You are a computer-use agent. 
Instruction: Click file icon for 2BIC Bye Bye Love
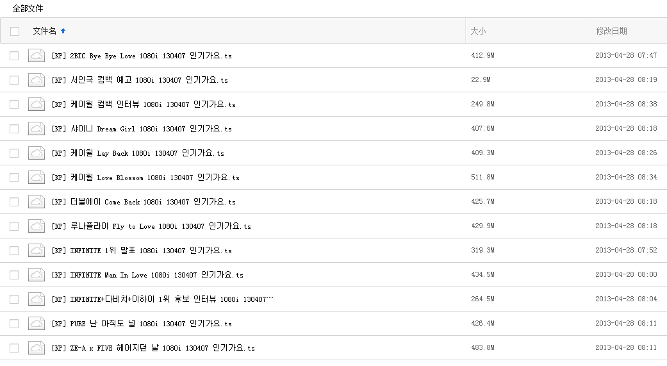[x=36, y=56]
